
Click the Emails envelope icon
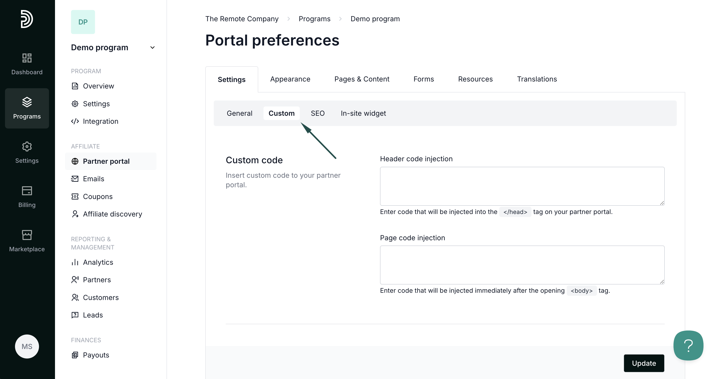click(x=75, y=179)
